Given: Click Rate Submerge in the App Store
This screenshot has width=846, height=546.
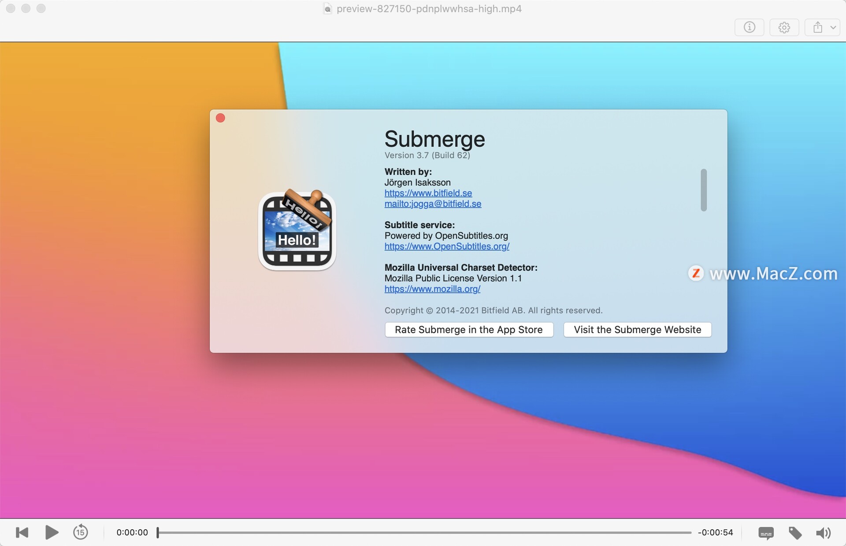Looking at the screenshot, I should [x=468, y=330].
